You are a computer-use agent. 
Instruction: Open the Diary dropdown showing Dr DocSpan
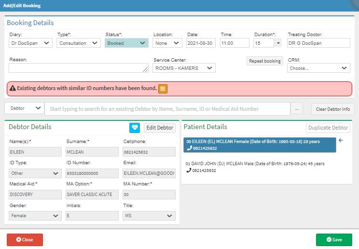30,43
